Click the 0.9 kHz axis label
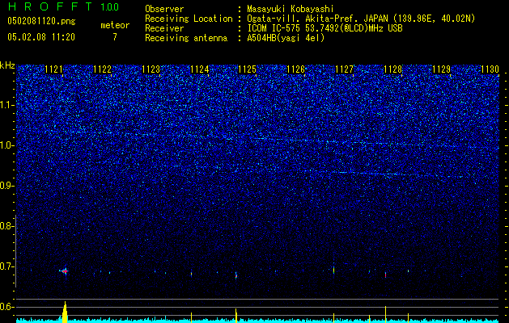 (6, 186)
